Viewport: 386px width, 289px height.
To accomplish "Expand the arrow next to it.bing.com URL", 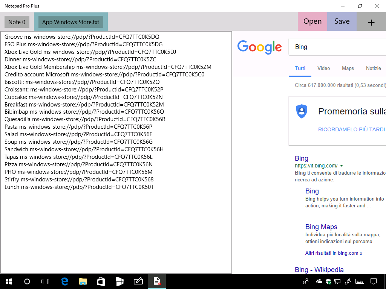I will [342, 166].
